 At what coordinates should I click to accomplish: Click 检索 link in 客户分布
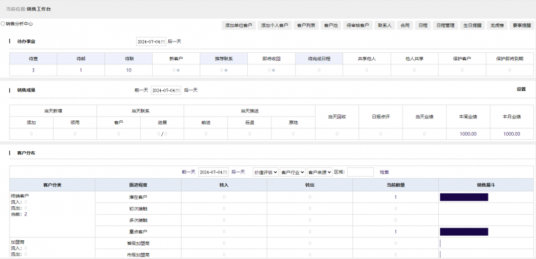[384, 172]
